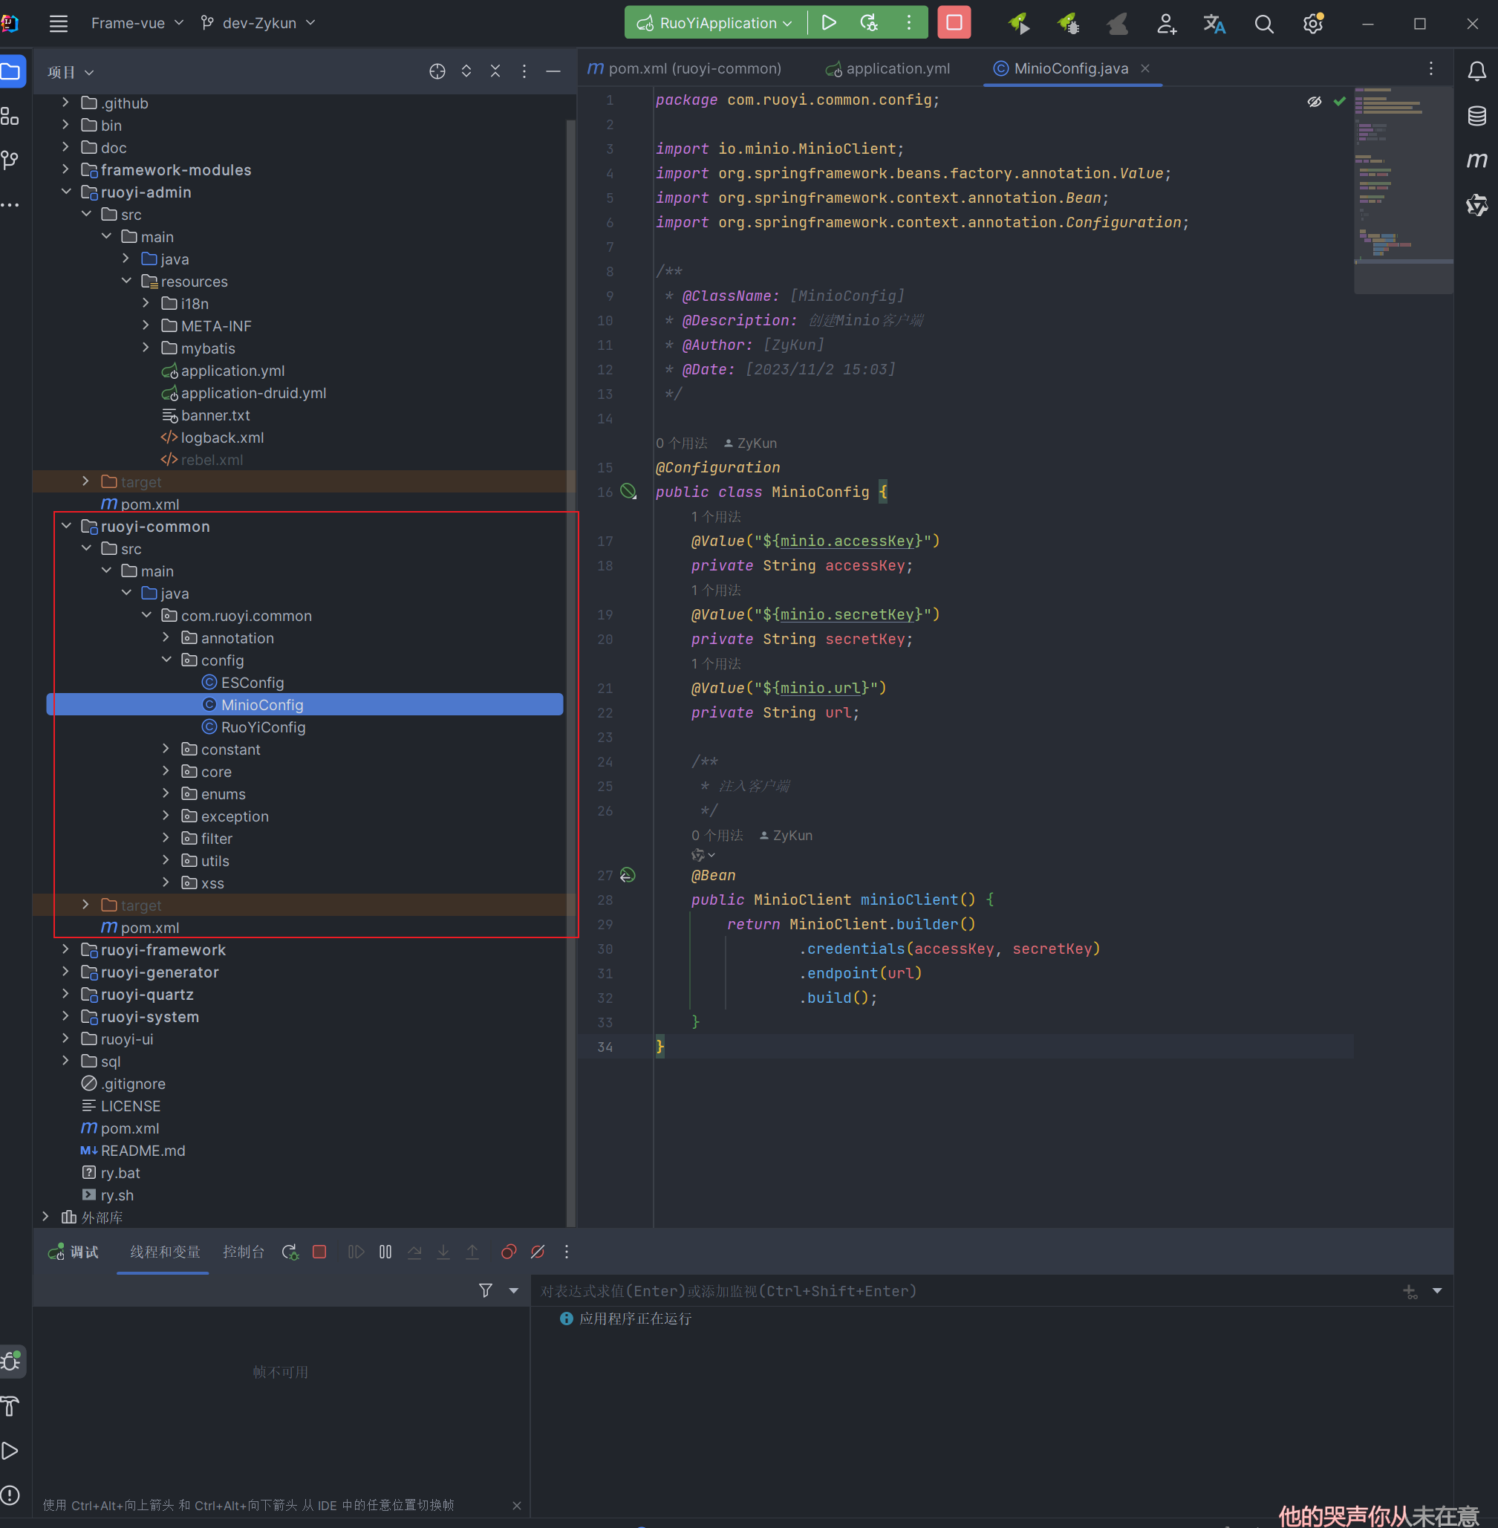Expand the ruoyi-framework module
This screenshot has width=1498, height=1528.
coord(66,949)
